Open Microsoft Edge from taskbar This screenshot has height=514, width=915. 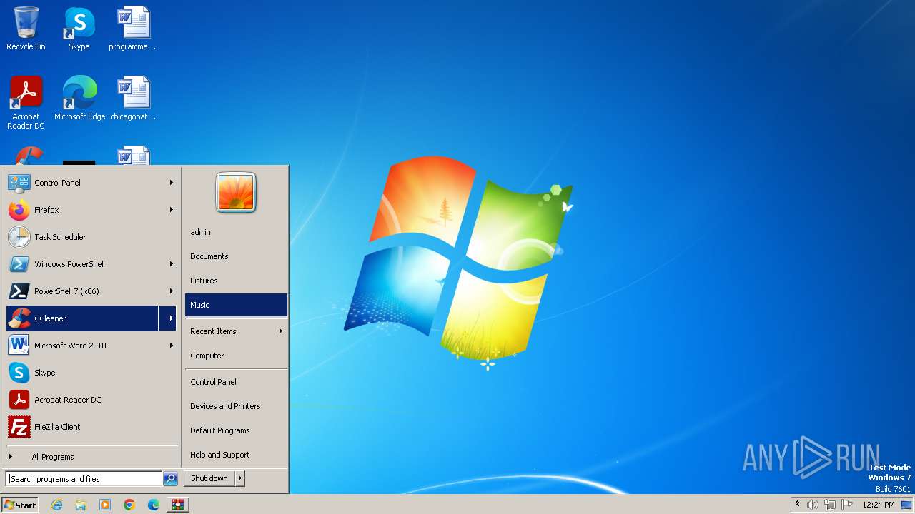[154, 505]
